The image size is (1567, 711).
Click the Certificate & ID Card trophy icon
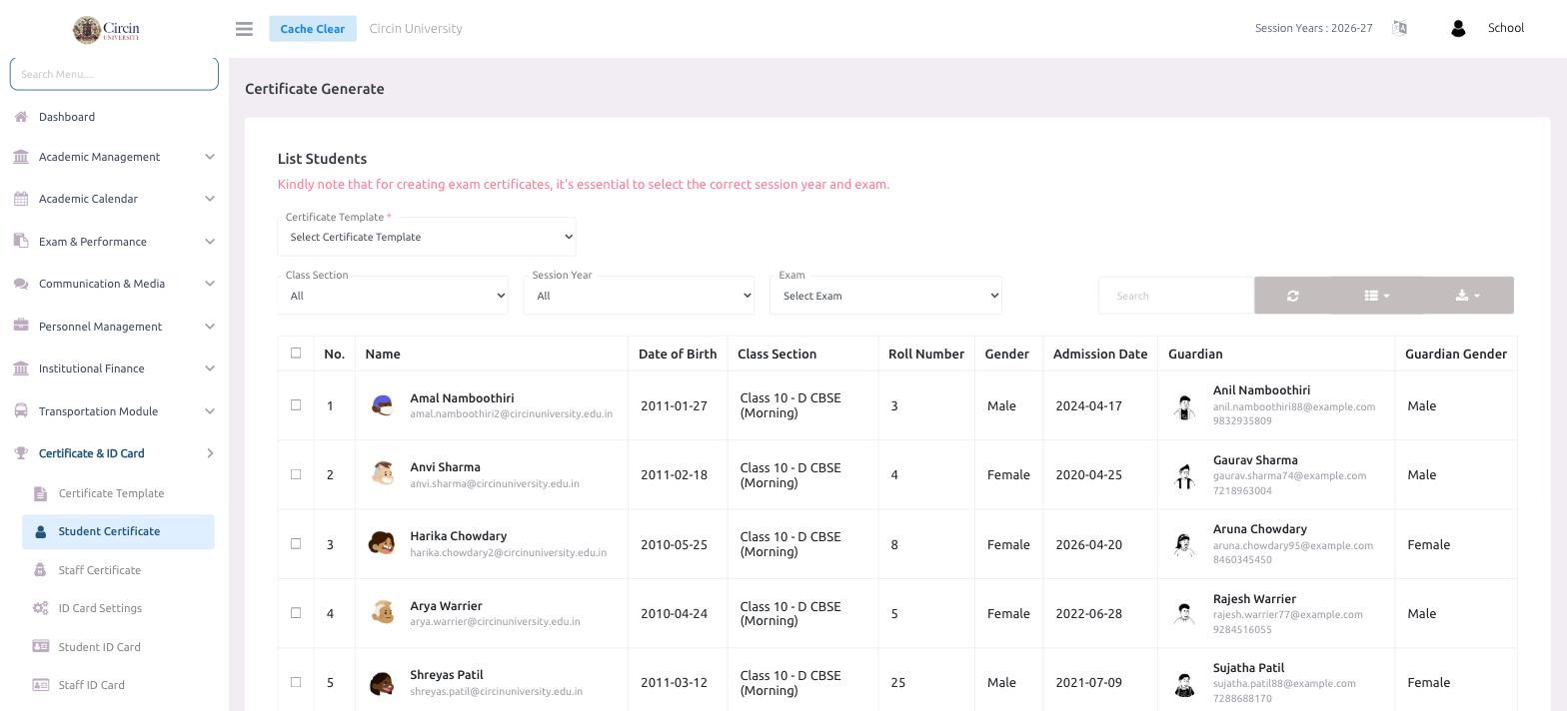coord(21,453)
